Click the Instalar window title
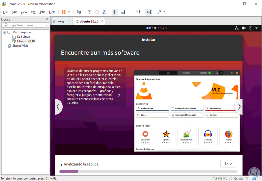This screenshot has height=181, width=262. pos(149,40)
